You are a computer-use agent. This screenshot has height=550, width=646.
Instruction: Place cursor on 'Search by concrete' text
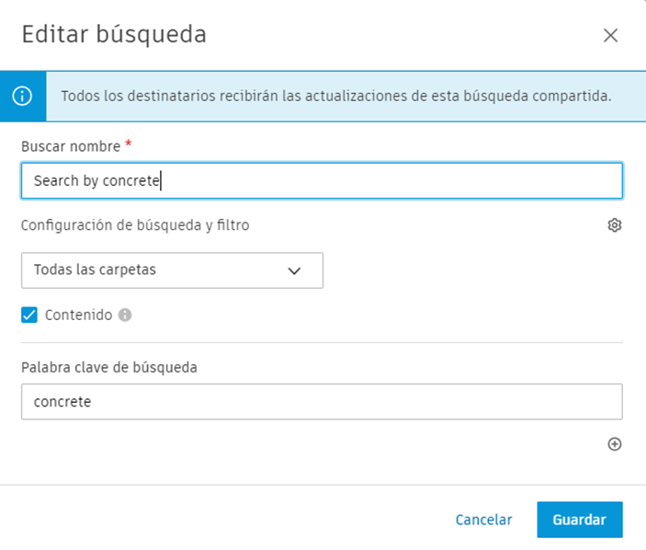pos(96,181)
